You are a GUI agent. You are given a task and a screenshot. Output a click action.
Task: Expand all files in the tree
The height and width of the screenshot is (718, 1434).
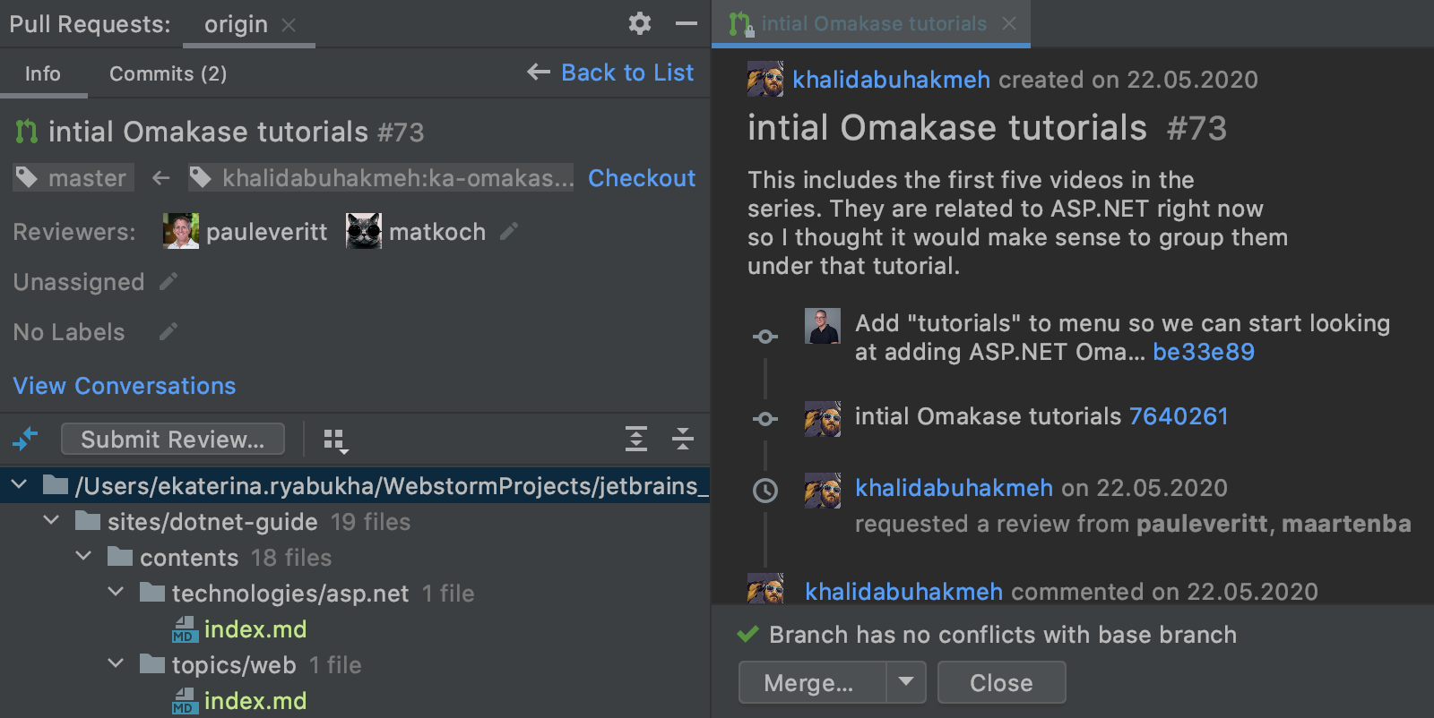pos(635,439)
